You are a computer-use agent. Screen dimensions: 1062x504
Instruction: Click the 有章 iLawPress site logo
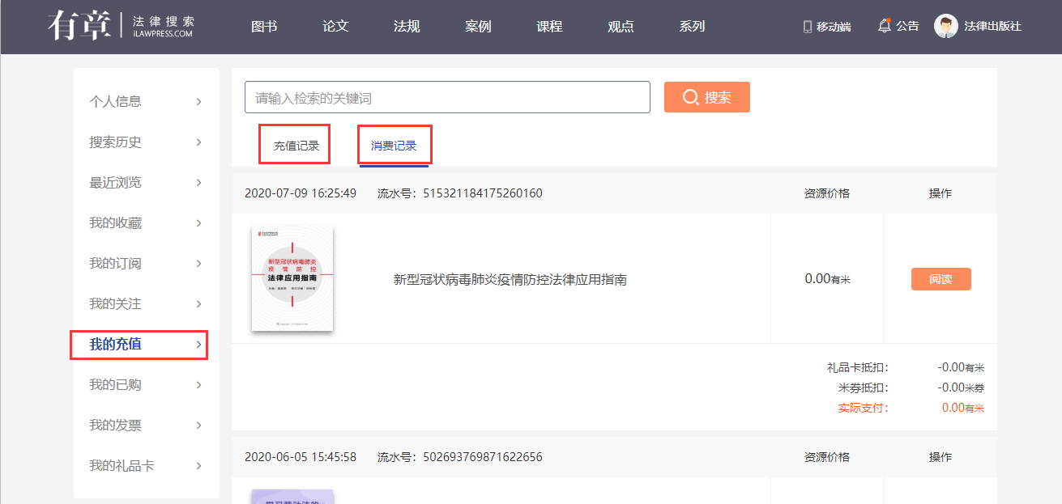(121, 26)
